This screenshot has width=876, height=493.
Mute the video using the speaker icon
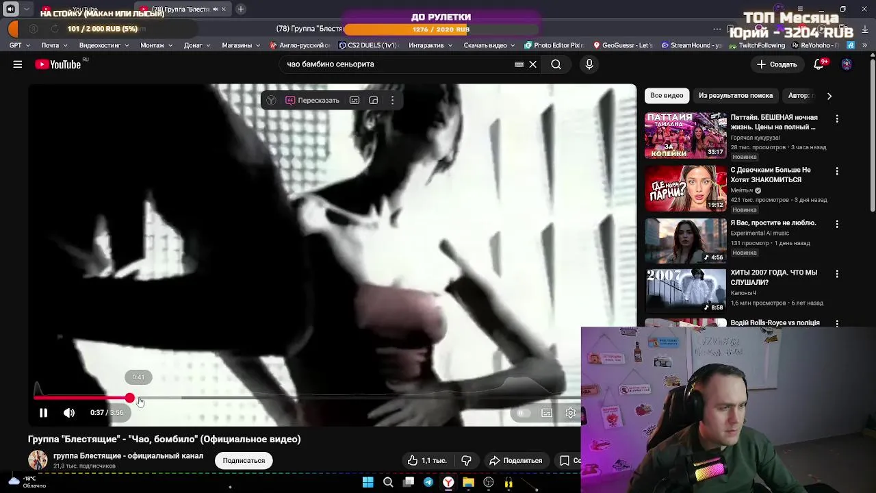pos(69,413)
